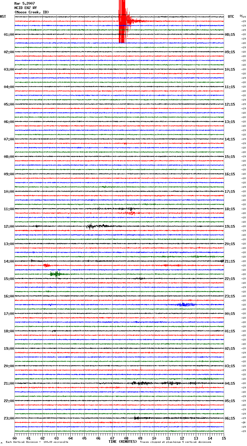The height and width of the screenshot is (446, 247).
Task: Click the "10:00" MST hour label
Action: coord(9,192)
